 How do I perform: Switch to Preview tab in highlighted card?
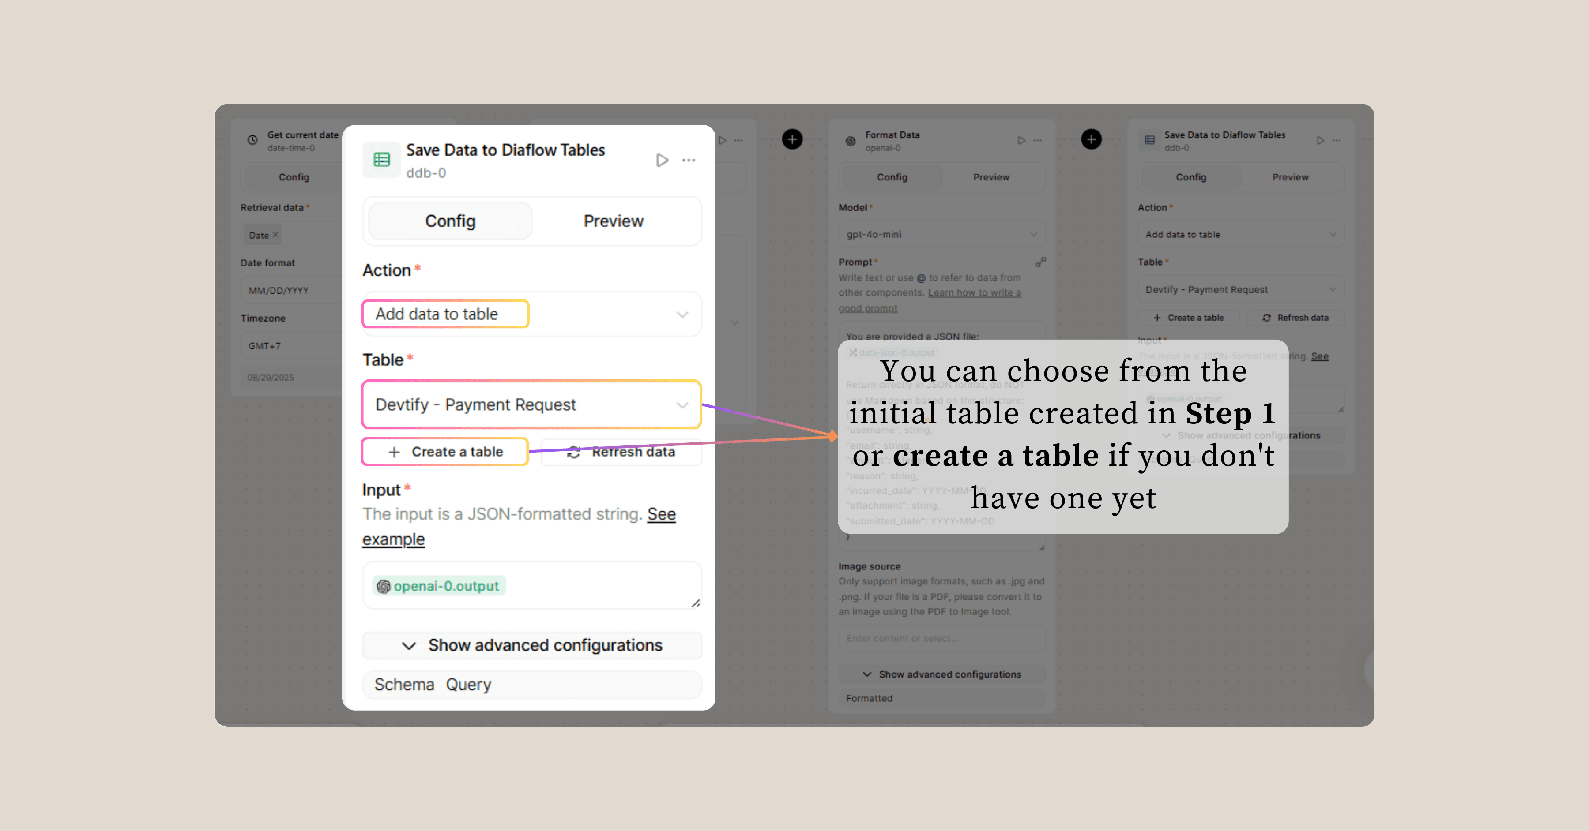(x=613, y=221)
